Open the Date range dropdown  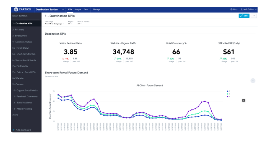tap(54, 24)
